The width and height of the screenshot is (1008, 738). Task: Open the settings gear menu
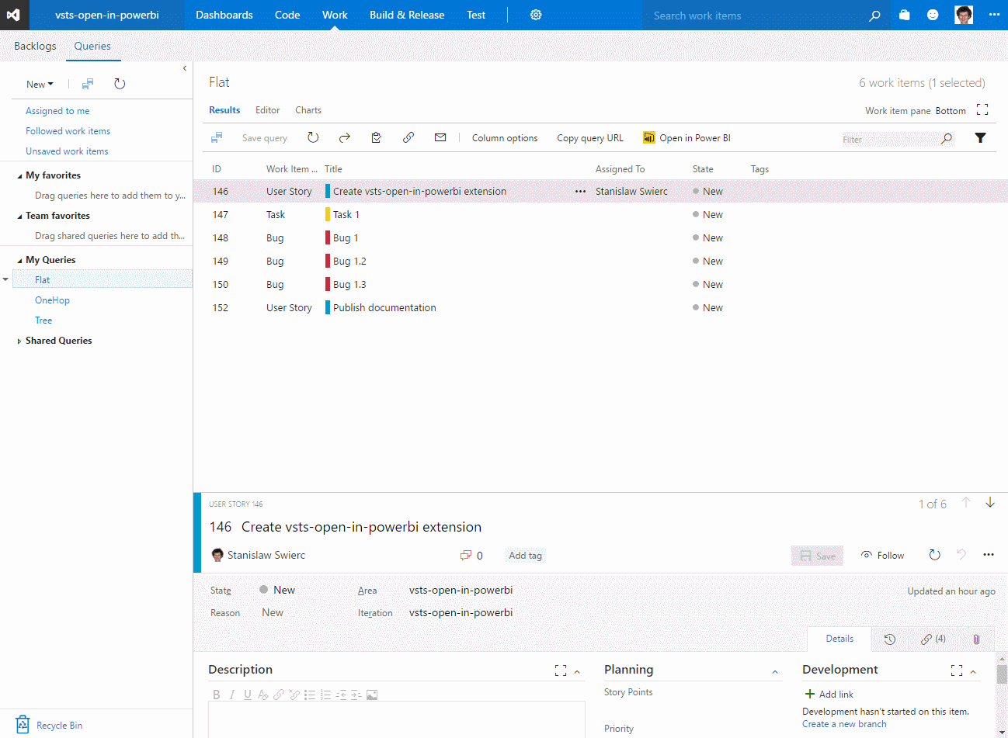536,15
